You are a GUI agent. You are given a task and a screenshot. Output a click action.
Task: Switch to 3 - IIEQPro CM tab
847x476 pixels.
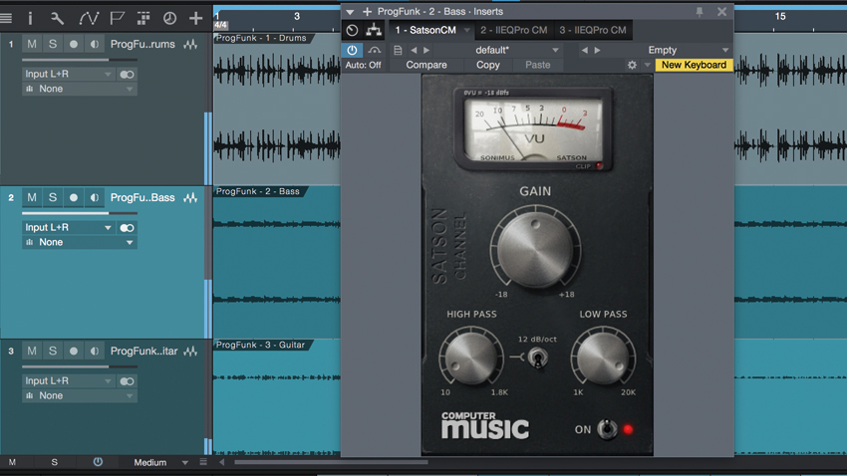click(593, 30)
